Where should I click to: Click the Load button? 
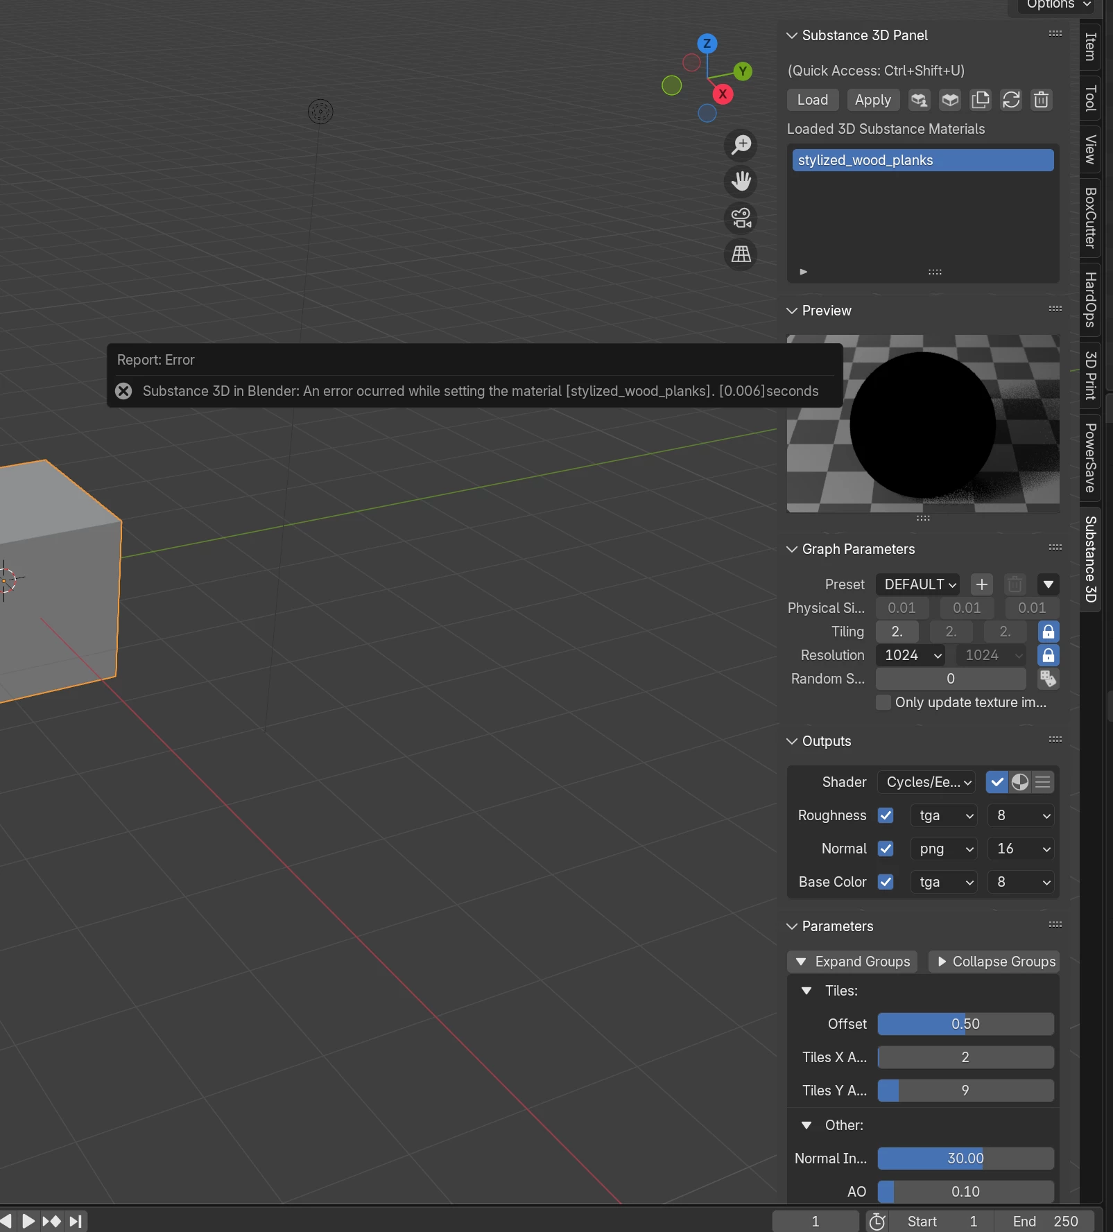(813, 100)
